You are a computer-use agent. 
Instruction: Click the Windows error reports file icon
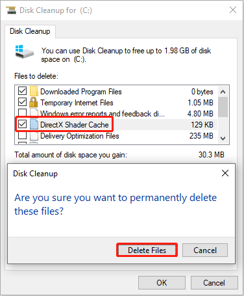(34, 113)
